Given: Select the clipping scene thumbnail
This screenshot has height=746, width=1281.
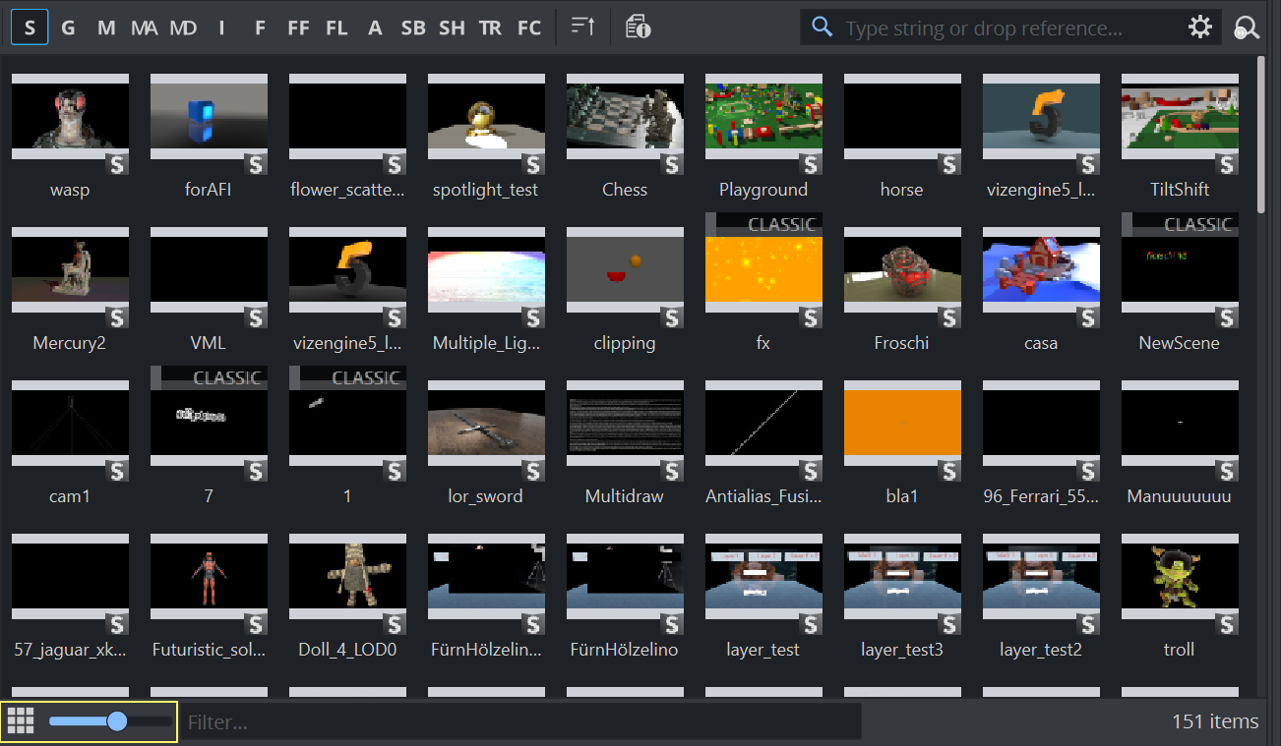Looking at the screenshot, I should (625, 269).
